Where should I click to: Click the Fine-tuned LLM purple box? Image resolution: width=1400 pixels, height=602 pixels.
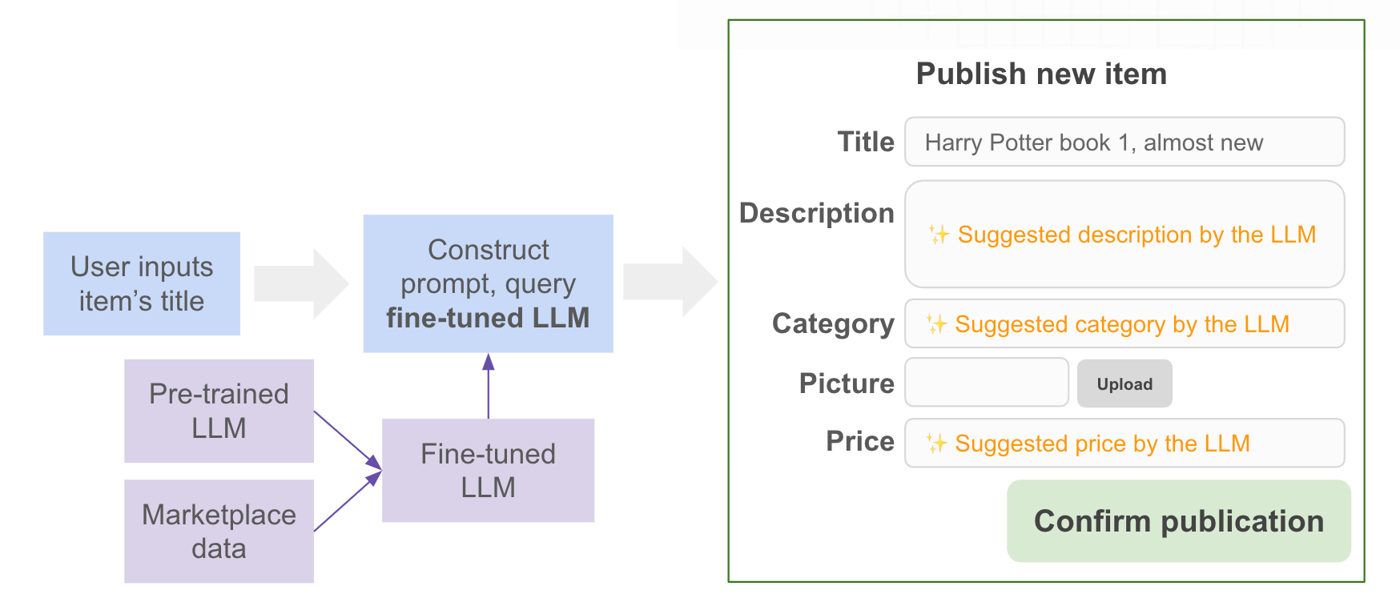tap(488, 471)
